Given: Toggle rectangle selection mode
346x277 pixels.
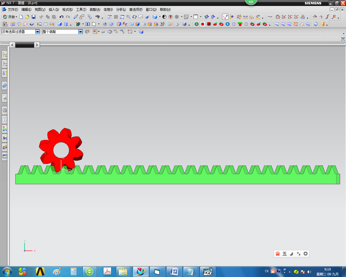Looking at the screenshot, I should click(130, 32).
